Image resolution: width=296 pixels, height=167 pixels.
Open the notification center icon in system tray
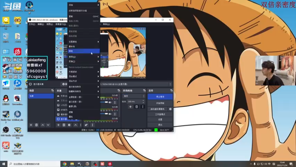click(x=291, y=164)
